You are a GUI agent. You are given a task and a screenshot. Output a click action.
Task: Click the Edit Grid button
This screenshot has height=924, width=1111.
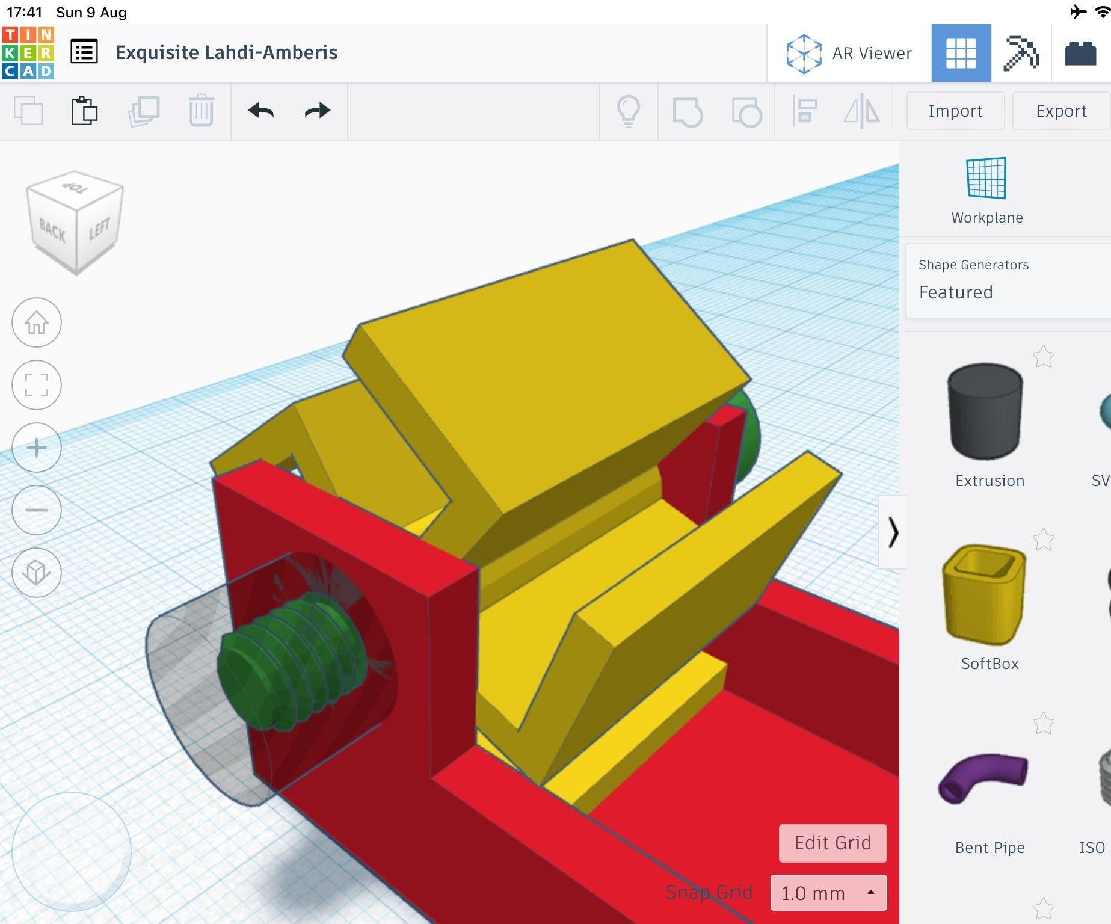(x=832, y=843)
